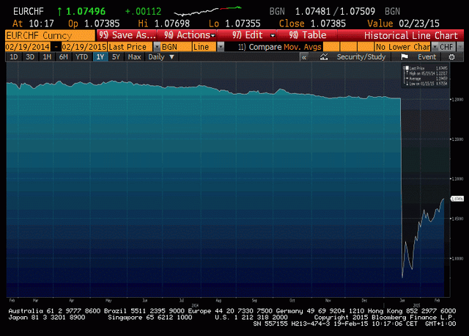Click the 1.07496 last price marker on axis

click(x=457, y=199)
